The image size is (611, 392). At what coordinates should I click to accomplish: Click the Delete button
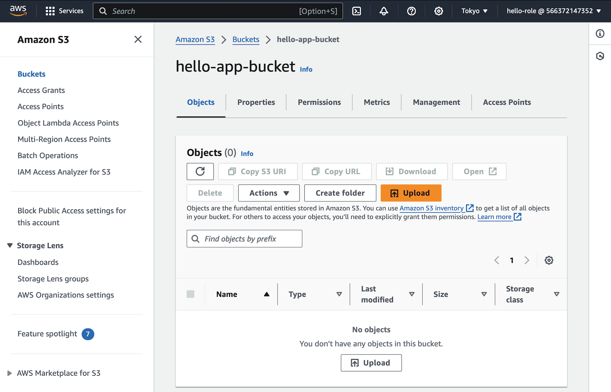[210, 193]
